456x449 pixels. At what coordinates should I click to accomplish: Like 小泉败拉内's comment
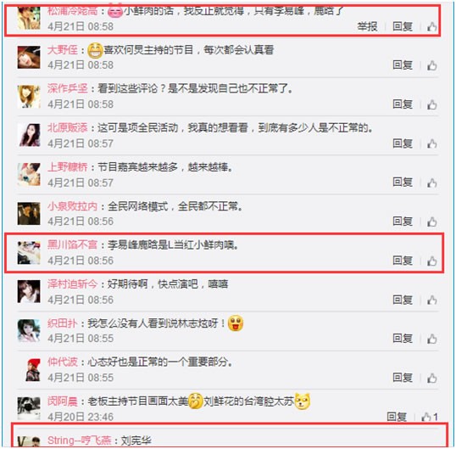pyautogui.click(x=432, y=222)
